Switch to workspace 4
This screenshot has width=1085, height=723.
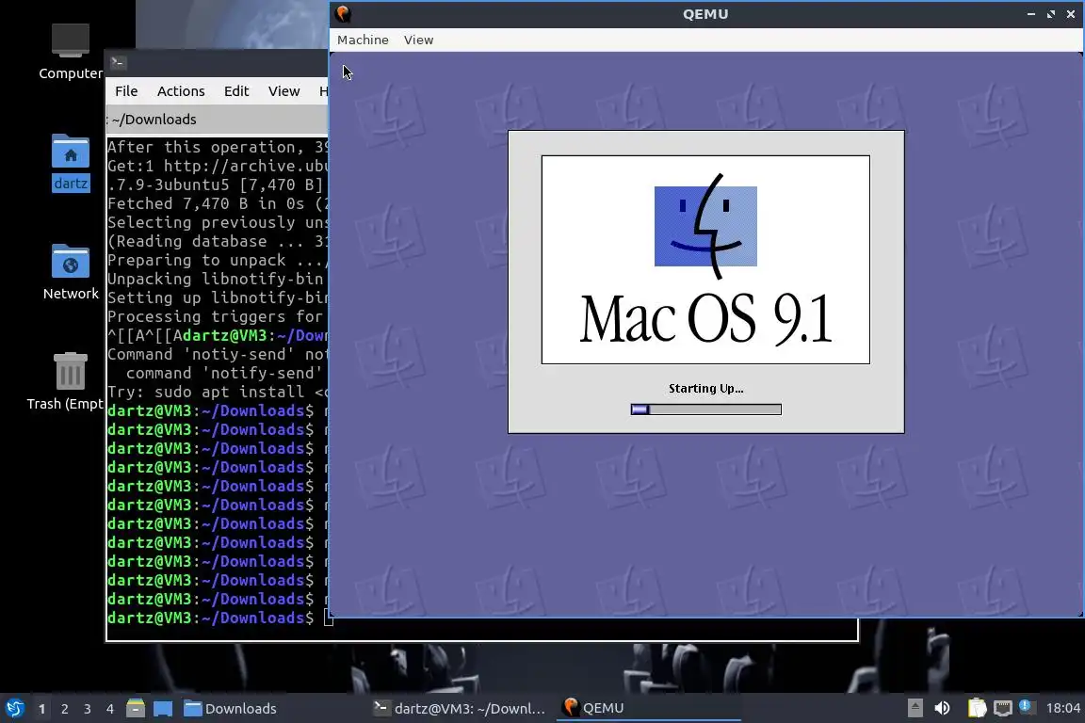point(109,709)
